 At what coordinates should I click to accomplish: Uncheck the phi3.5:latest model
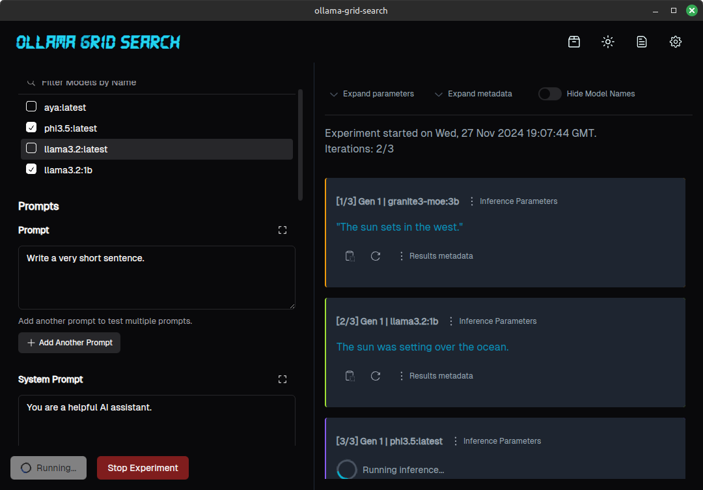31,128
